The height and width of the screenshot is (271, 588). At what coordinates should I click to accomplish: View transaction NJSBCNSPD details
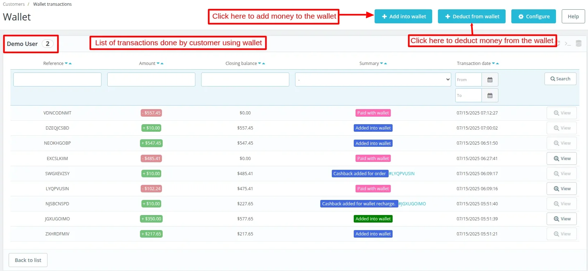[562, 204]
